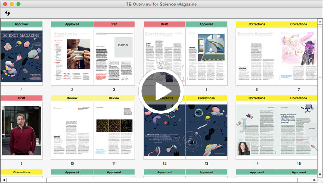Open page 7 pink illustration thumbnail
Screen dimensions: 323x183
298,56
